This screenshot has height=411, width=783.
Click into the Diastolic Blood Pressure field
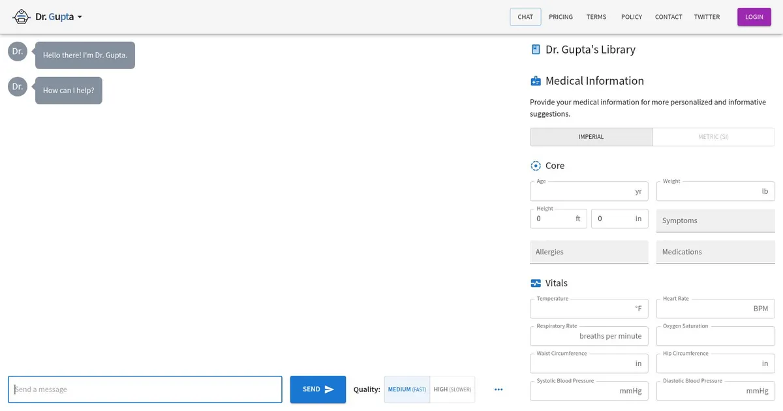[x=715, y=391]
